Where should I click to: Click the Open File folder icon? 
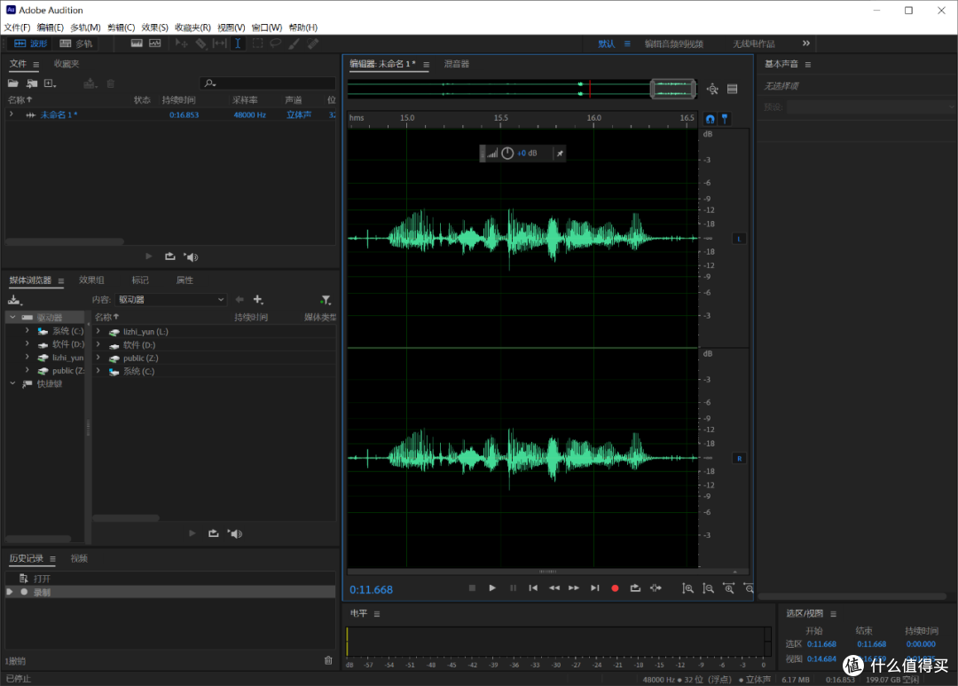pos(13,83)
